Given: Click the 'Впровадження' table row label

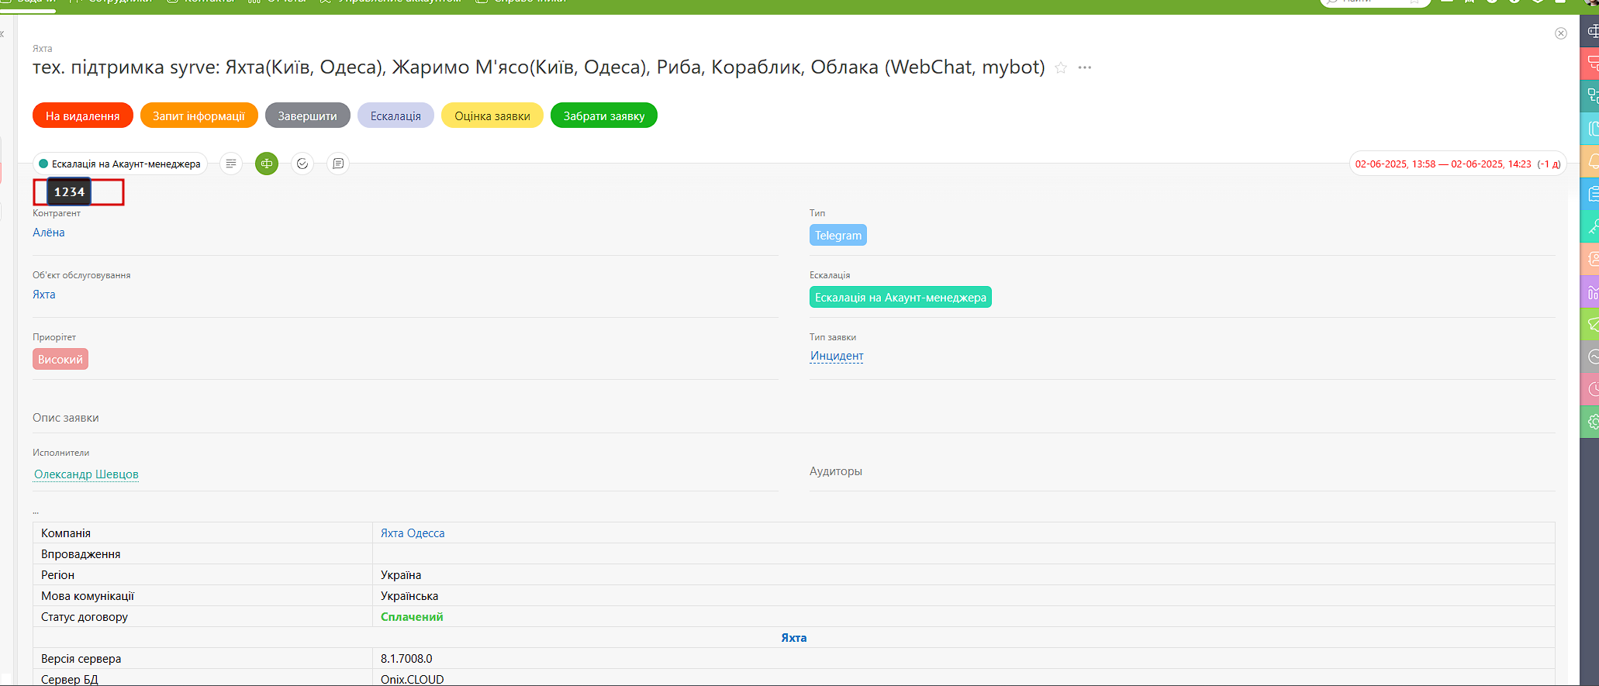Looking at the screenshot, I should click(81, 554).
